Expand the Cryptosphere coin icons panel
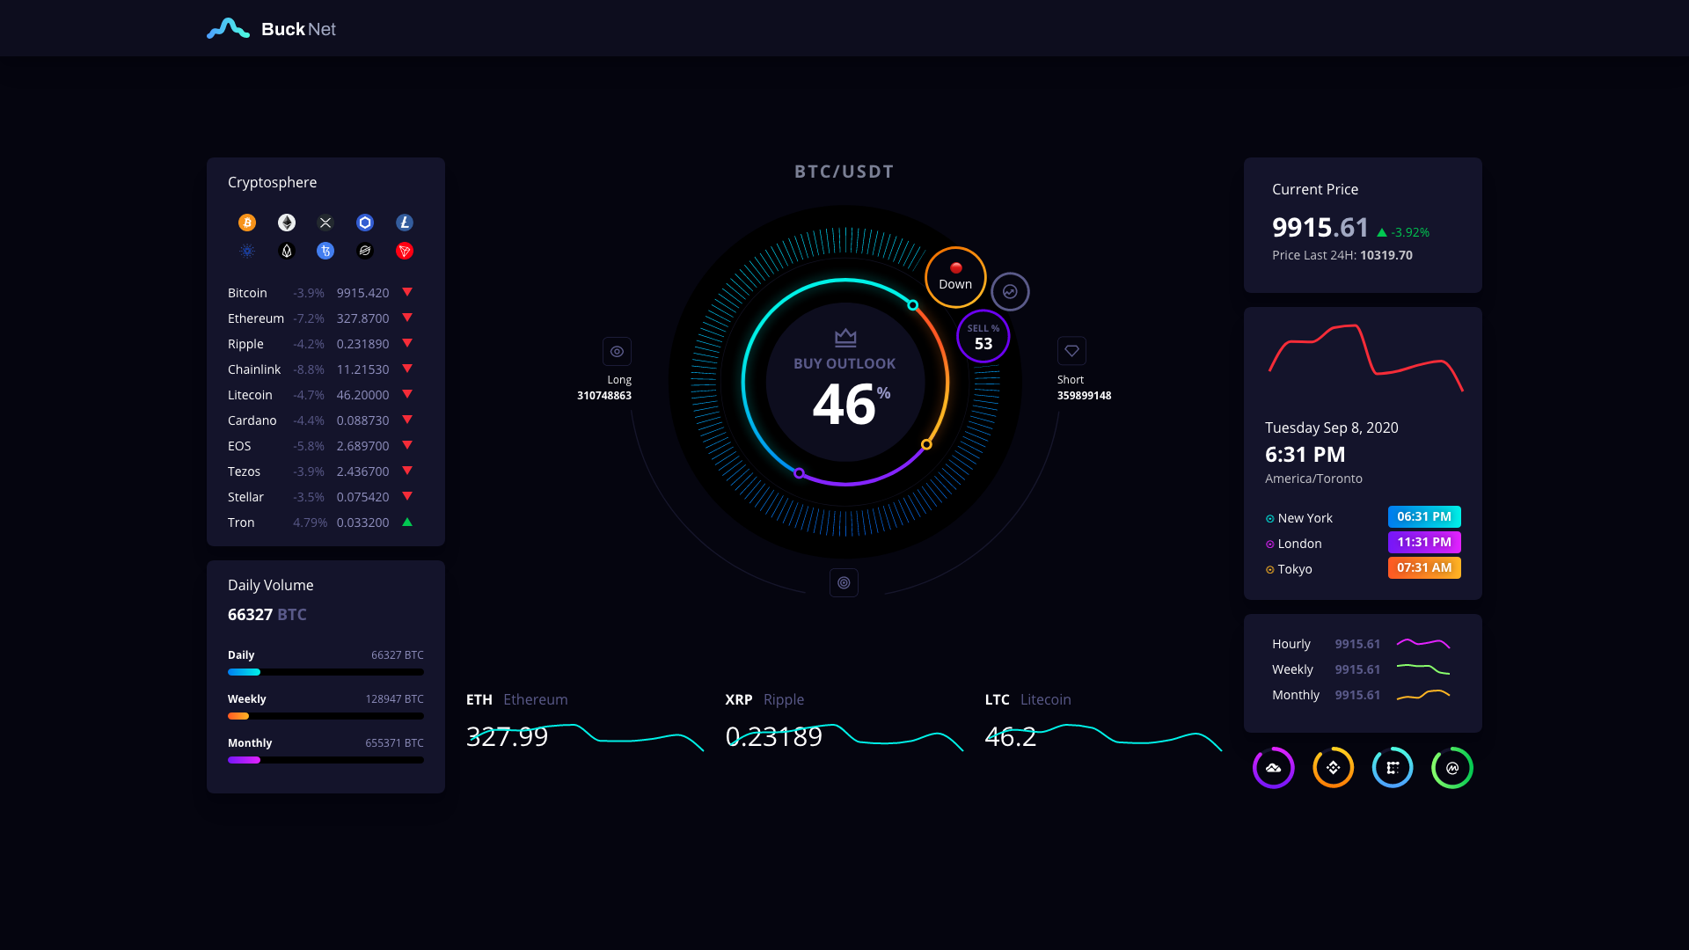Viewport: 1689px width, 950px height. pyautogui.click(x=326, y=237)
